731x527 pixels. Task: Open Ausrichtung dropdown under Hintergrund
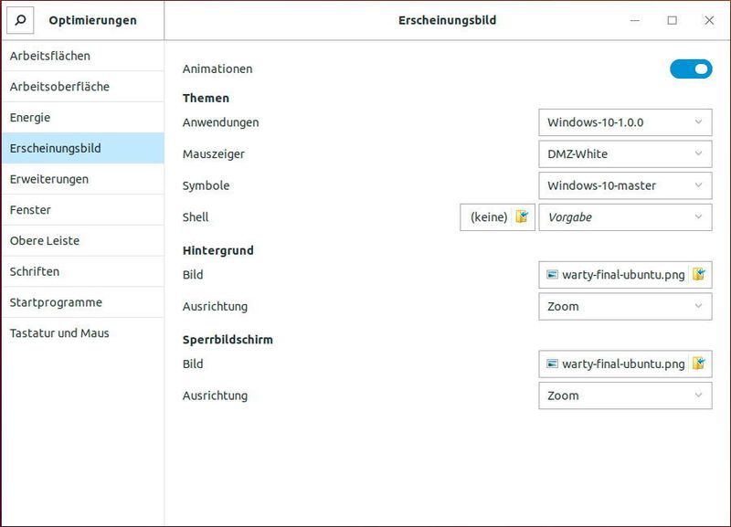625,306
